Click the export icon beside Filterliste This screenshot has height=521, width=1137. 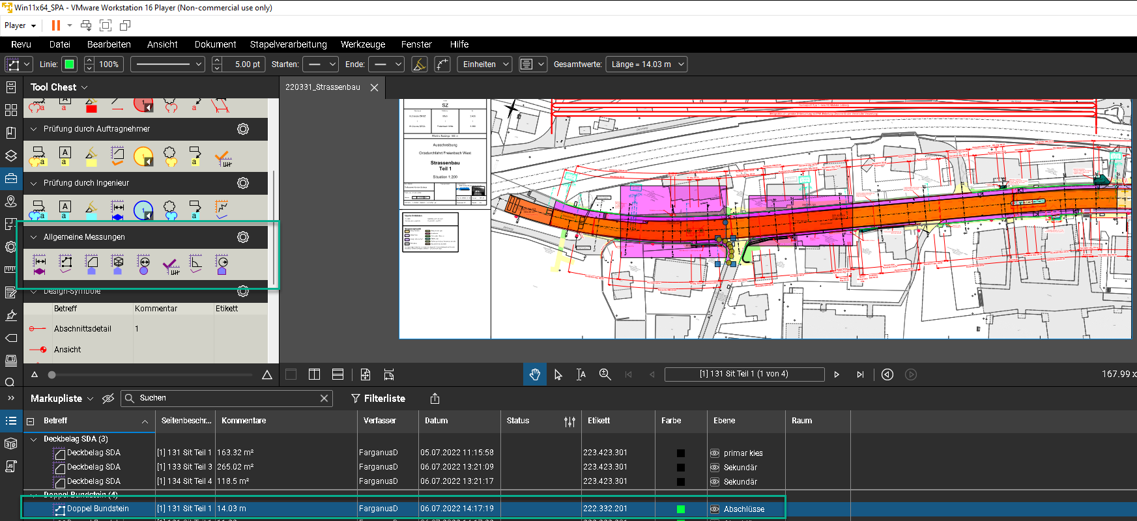click(x=435, y=399)
